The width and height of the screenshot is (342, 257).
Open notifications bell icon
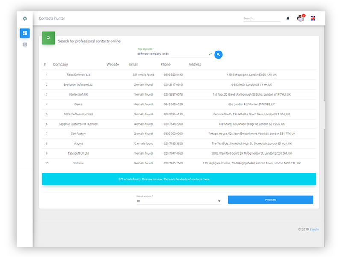point(288,18)
